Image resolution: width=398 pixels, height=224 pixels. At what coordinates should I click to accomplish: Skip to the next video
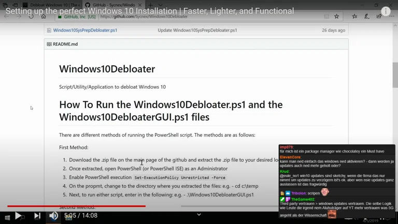(37, 216)
